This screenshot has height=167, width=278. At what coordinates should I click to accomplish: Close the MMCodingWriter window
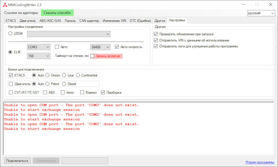pos(270,5)
